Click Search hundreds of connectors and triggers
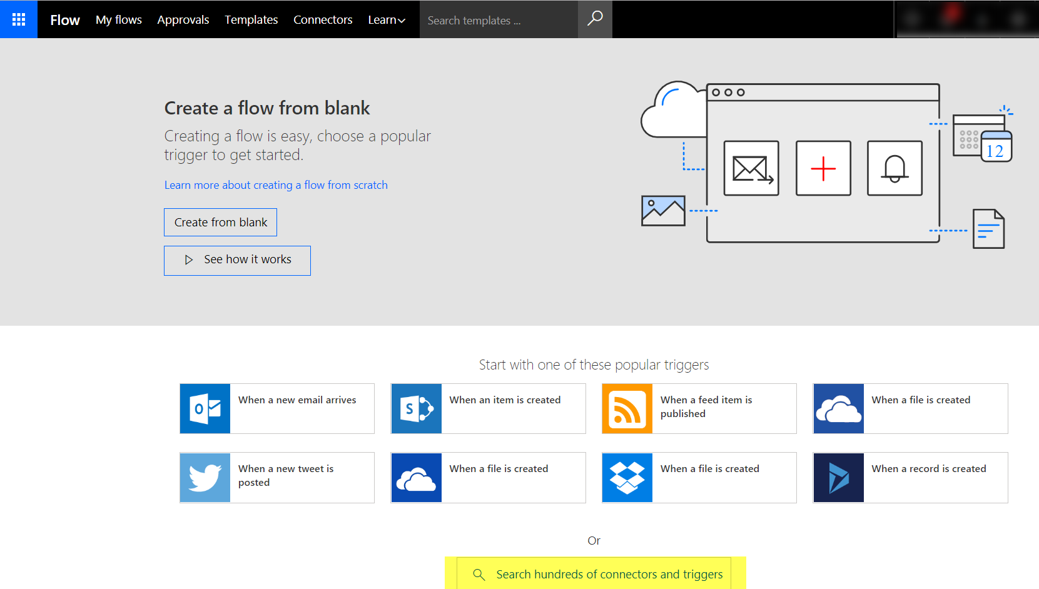The height and width of the screenshot is (589, 1039). point(594,573)
